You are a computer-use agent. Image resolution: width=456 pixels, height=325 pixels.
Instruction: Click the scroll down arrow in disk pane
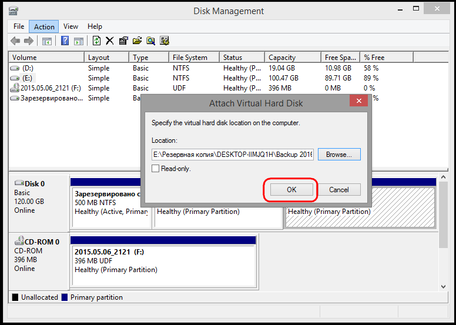443,287
